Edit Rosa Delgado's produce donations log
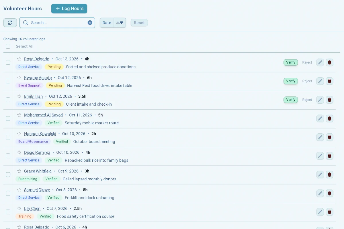 (320, 62)
